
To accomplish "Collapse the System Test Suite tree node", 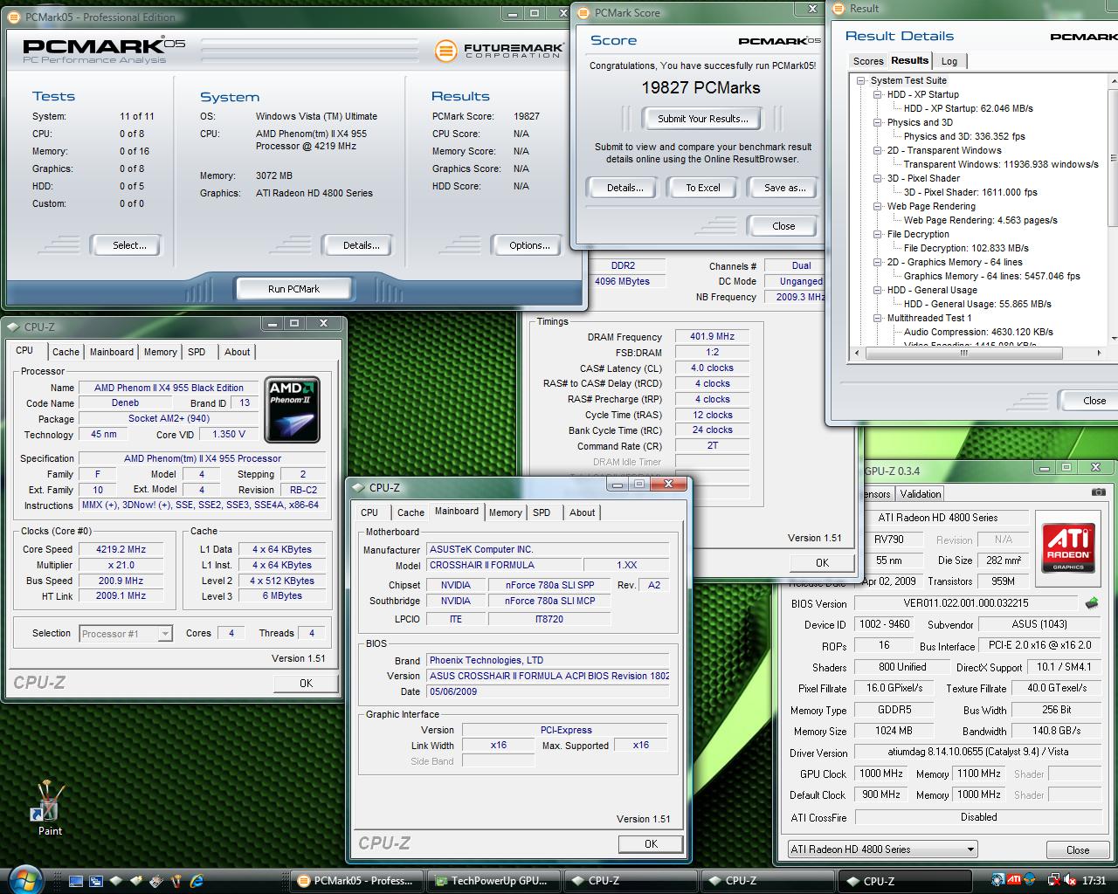I will 860,80.
